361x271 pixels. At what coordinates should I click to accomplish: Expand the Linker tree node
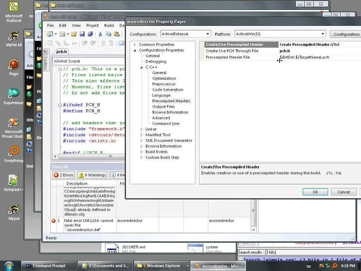click(142, 129)
